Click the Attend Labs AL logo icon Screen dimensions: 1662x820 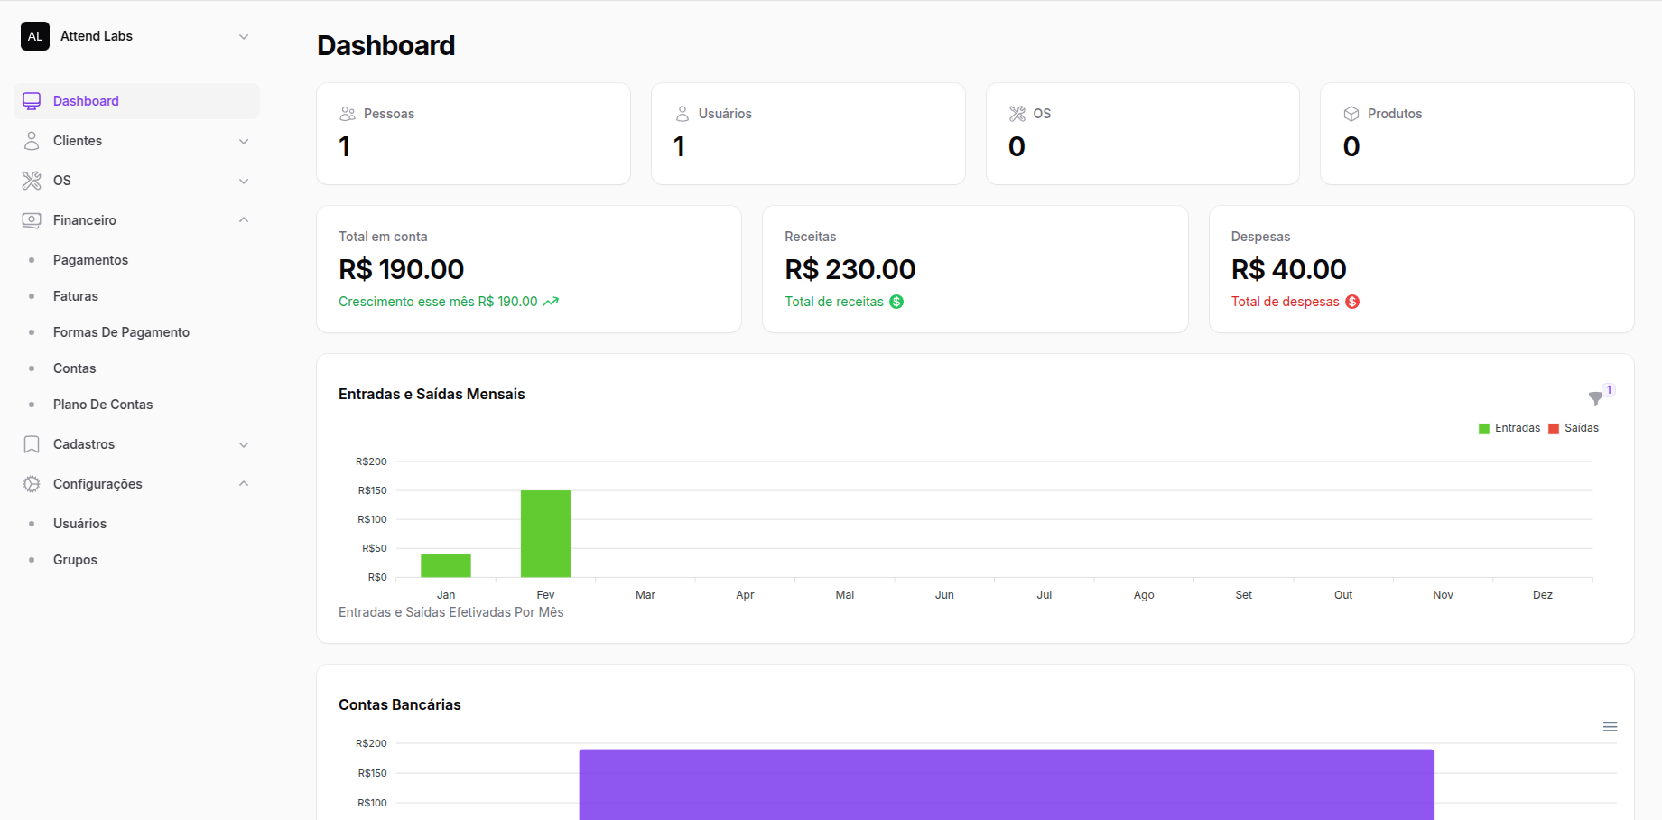point(35,36)
